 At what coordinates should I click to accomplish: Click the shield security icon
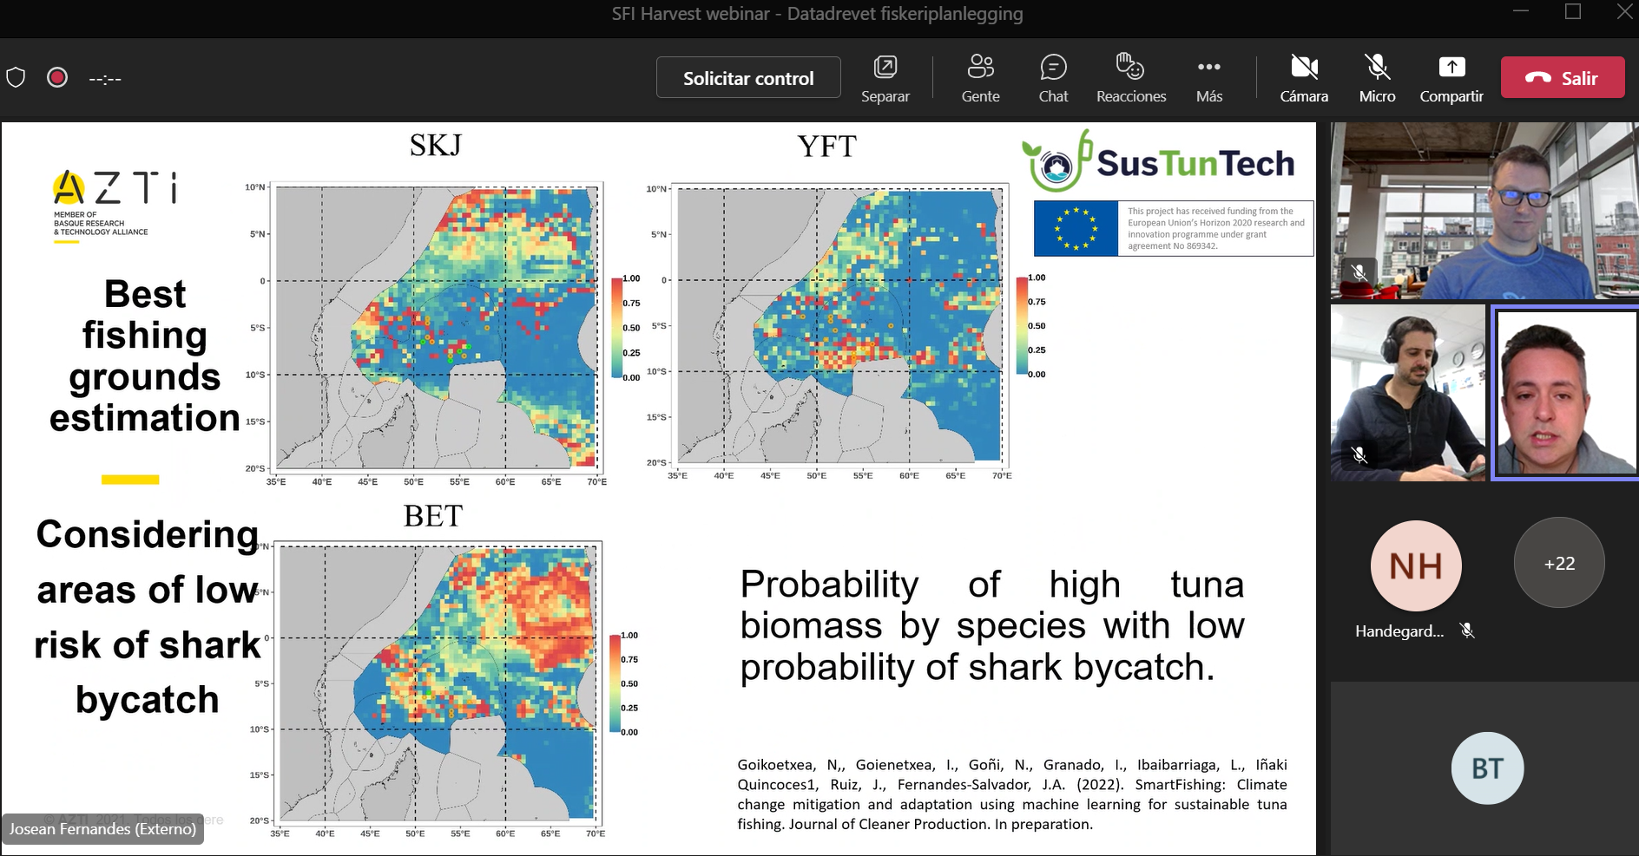[x=16, y=78]
